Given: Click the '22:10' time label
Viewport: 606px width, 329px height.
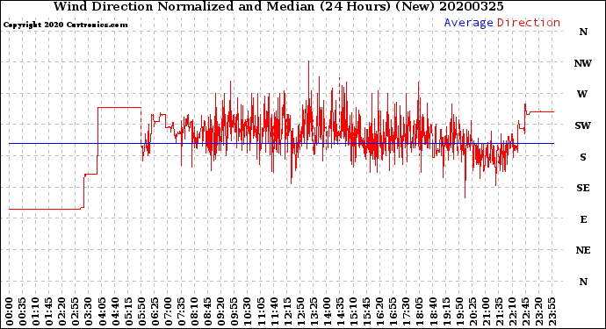Looking at the screenshot, I should pos(513,311).
